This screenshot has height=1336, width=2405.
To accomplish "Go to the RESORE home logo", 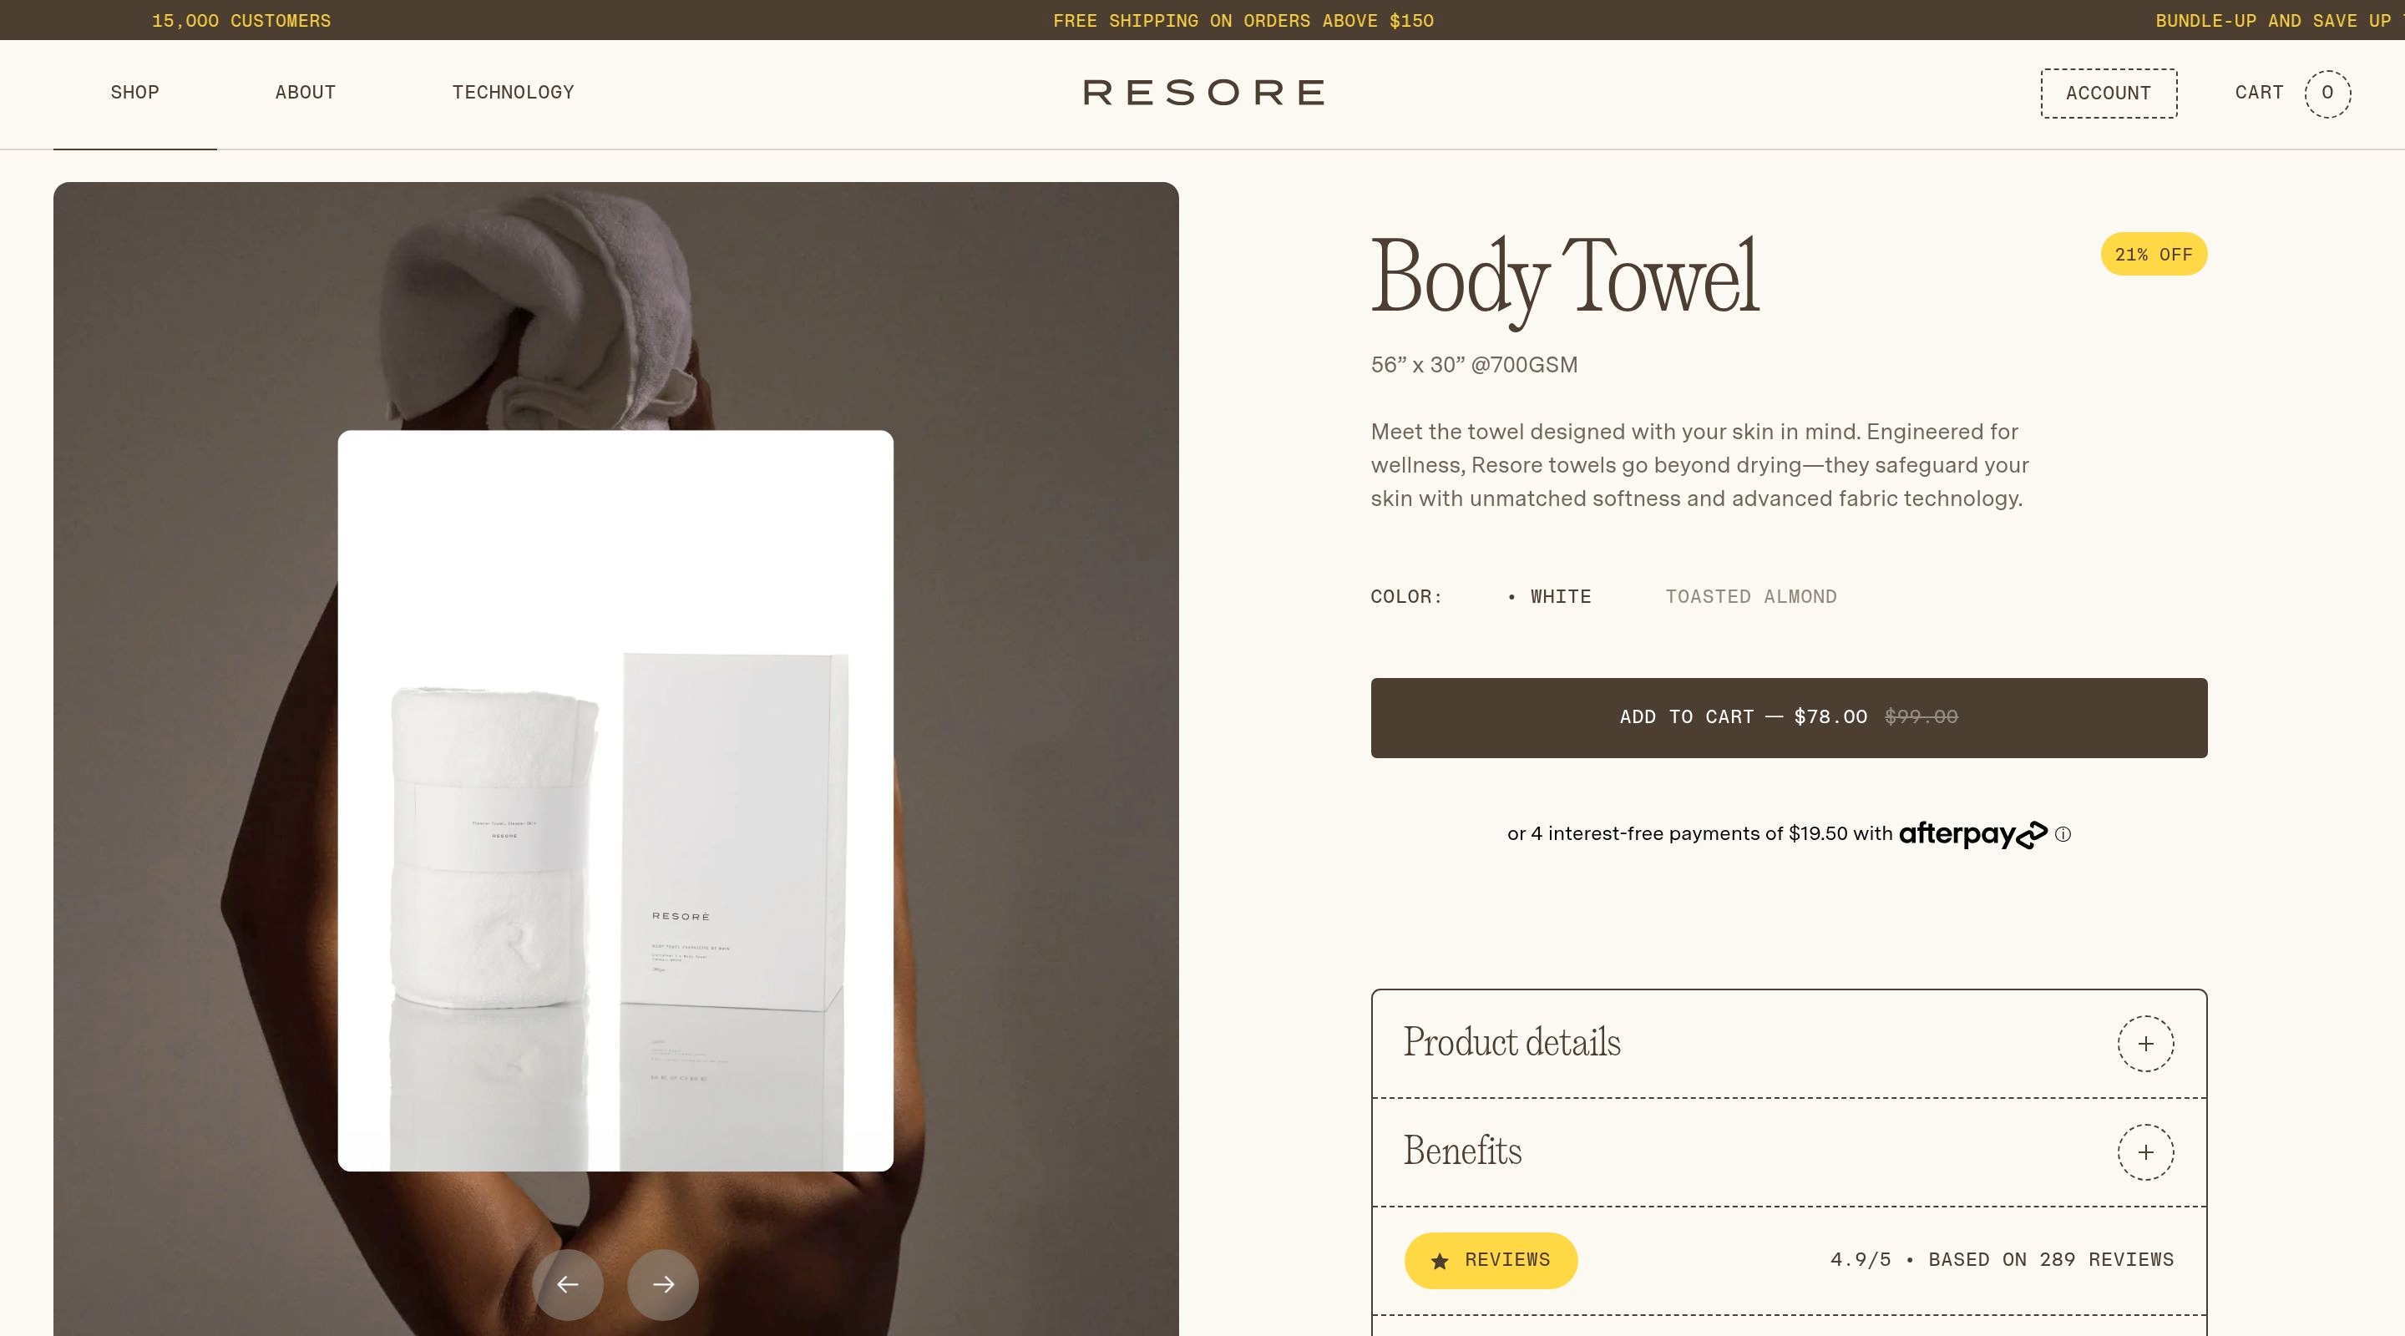I will (x=1203, y=93).
